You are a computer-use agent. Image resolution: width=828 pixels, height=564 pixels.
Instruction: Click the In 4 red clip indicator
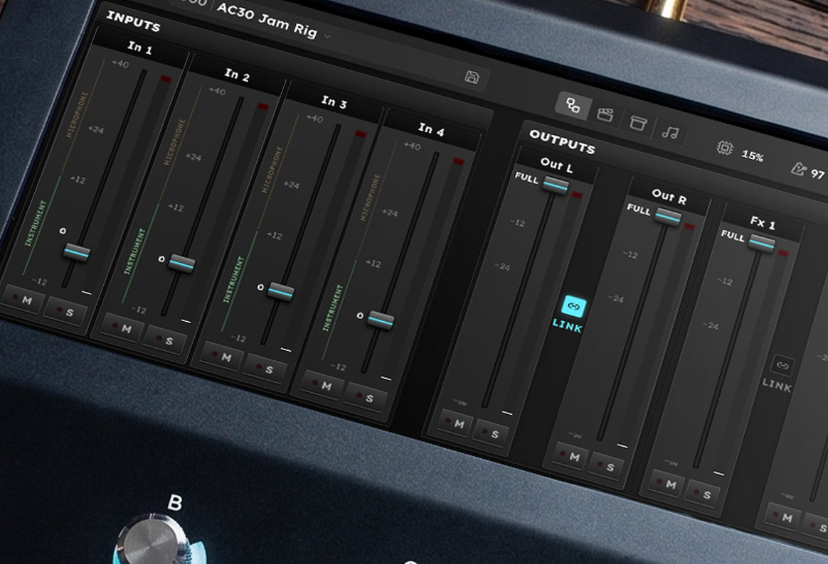[x=458, y=161]
